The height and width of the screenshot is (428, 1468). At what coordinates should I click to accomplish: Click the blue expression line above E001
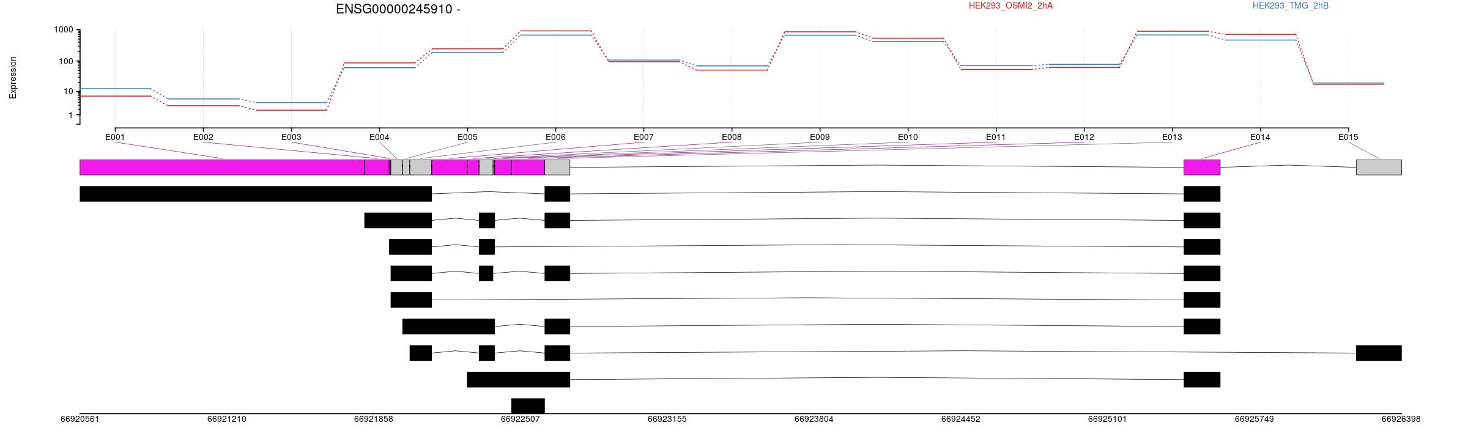coord(115,89)
